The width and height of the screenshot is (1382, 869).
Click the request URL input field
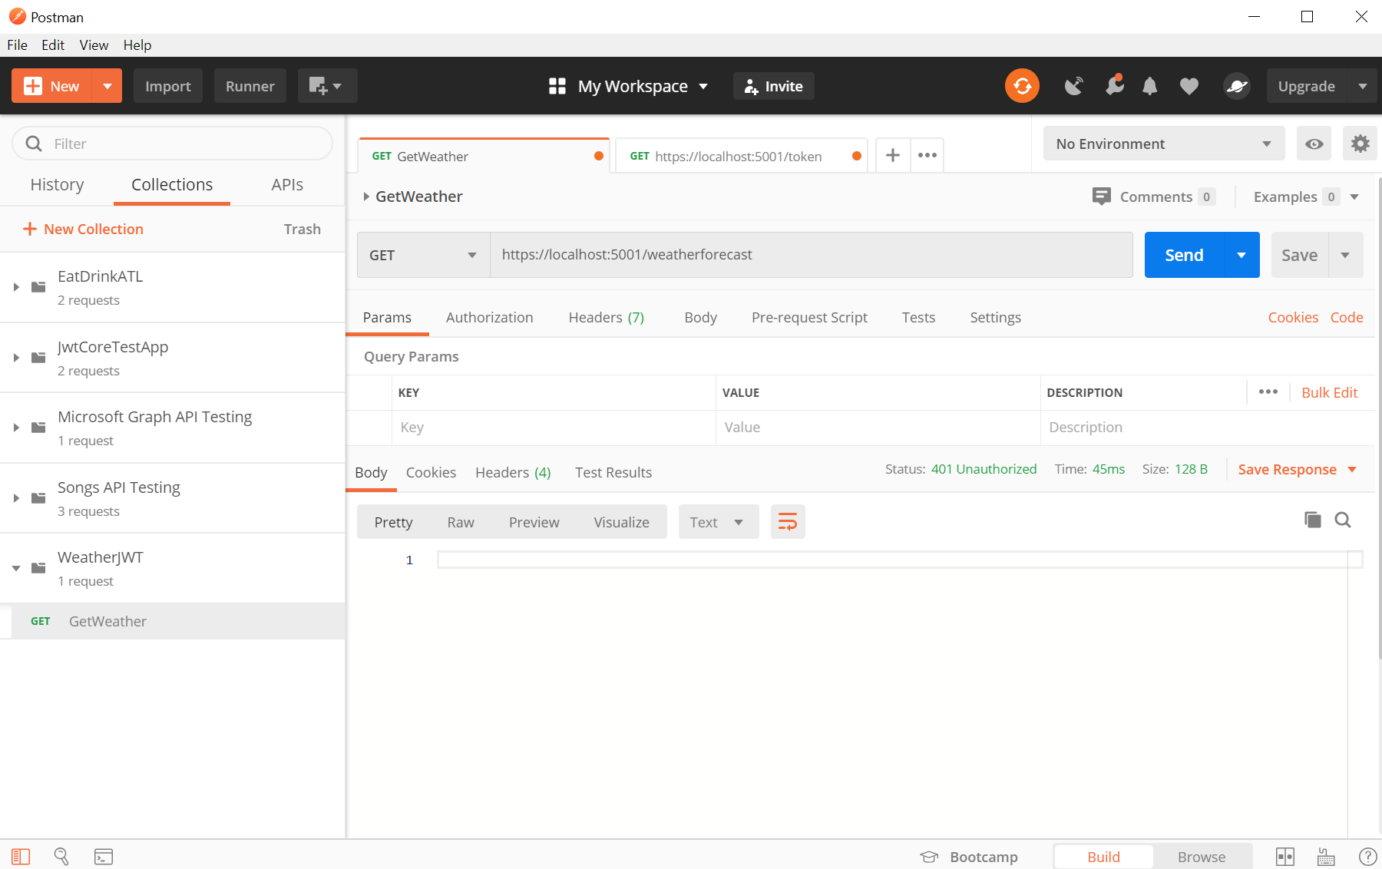point(811,255)
